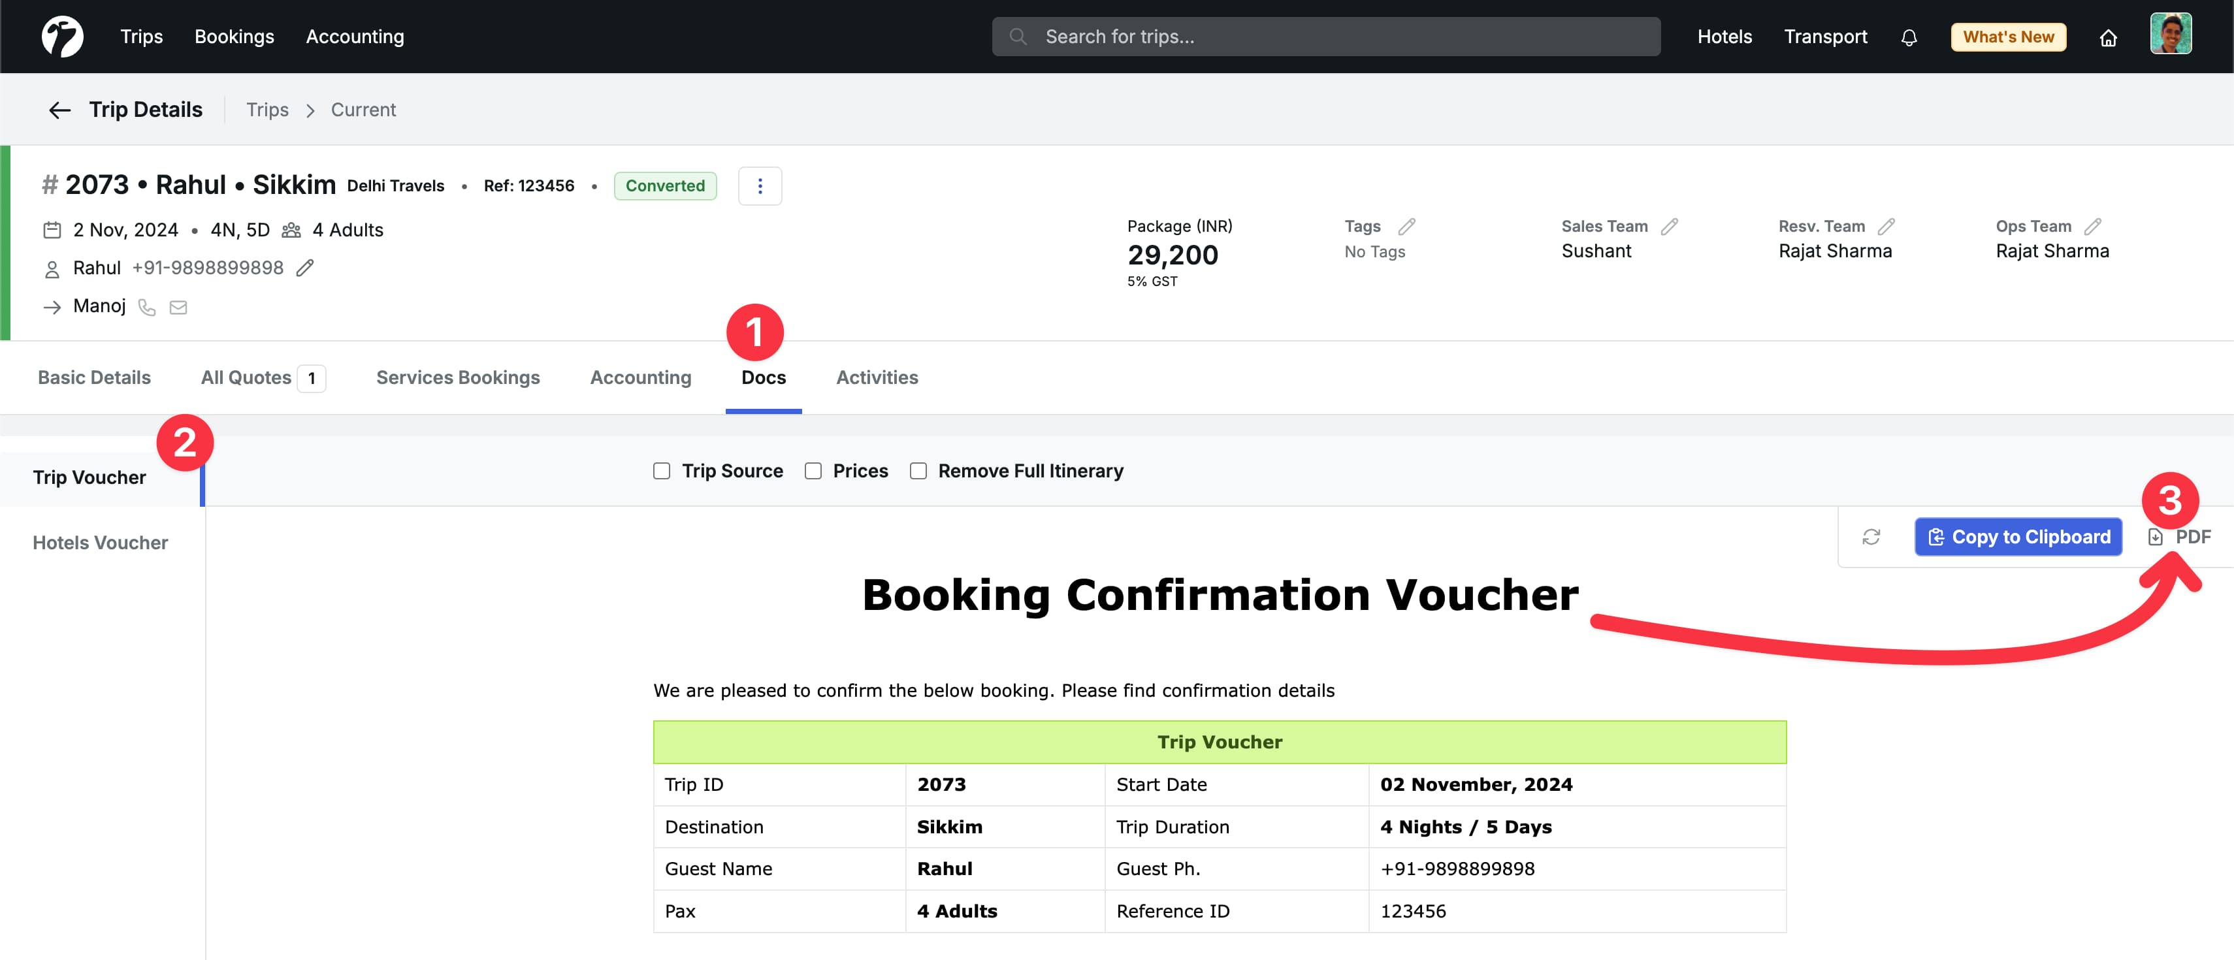Click the Copy to Clipboard button
The image size is (2234, 960).
2017,536
